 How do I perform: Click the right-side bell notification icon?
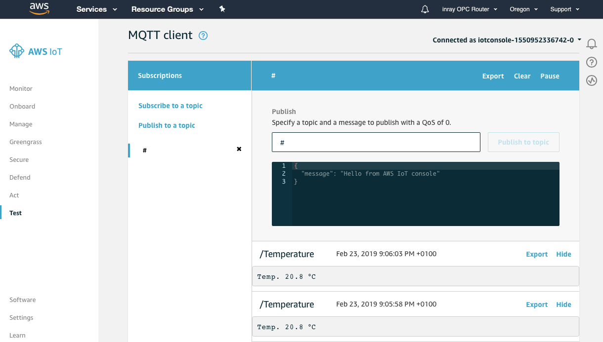(x=592, y=44)
